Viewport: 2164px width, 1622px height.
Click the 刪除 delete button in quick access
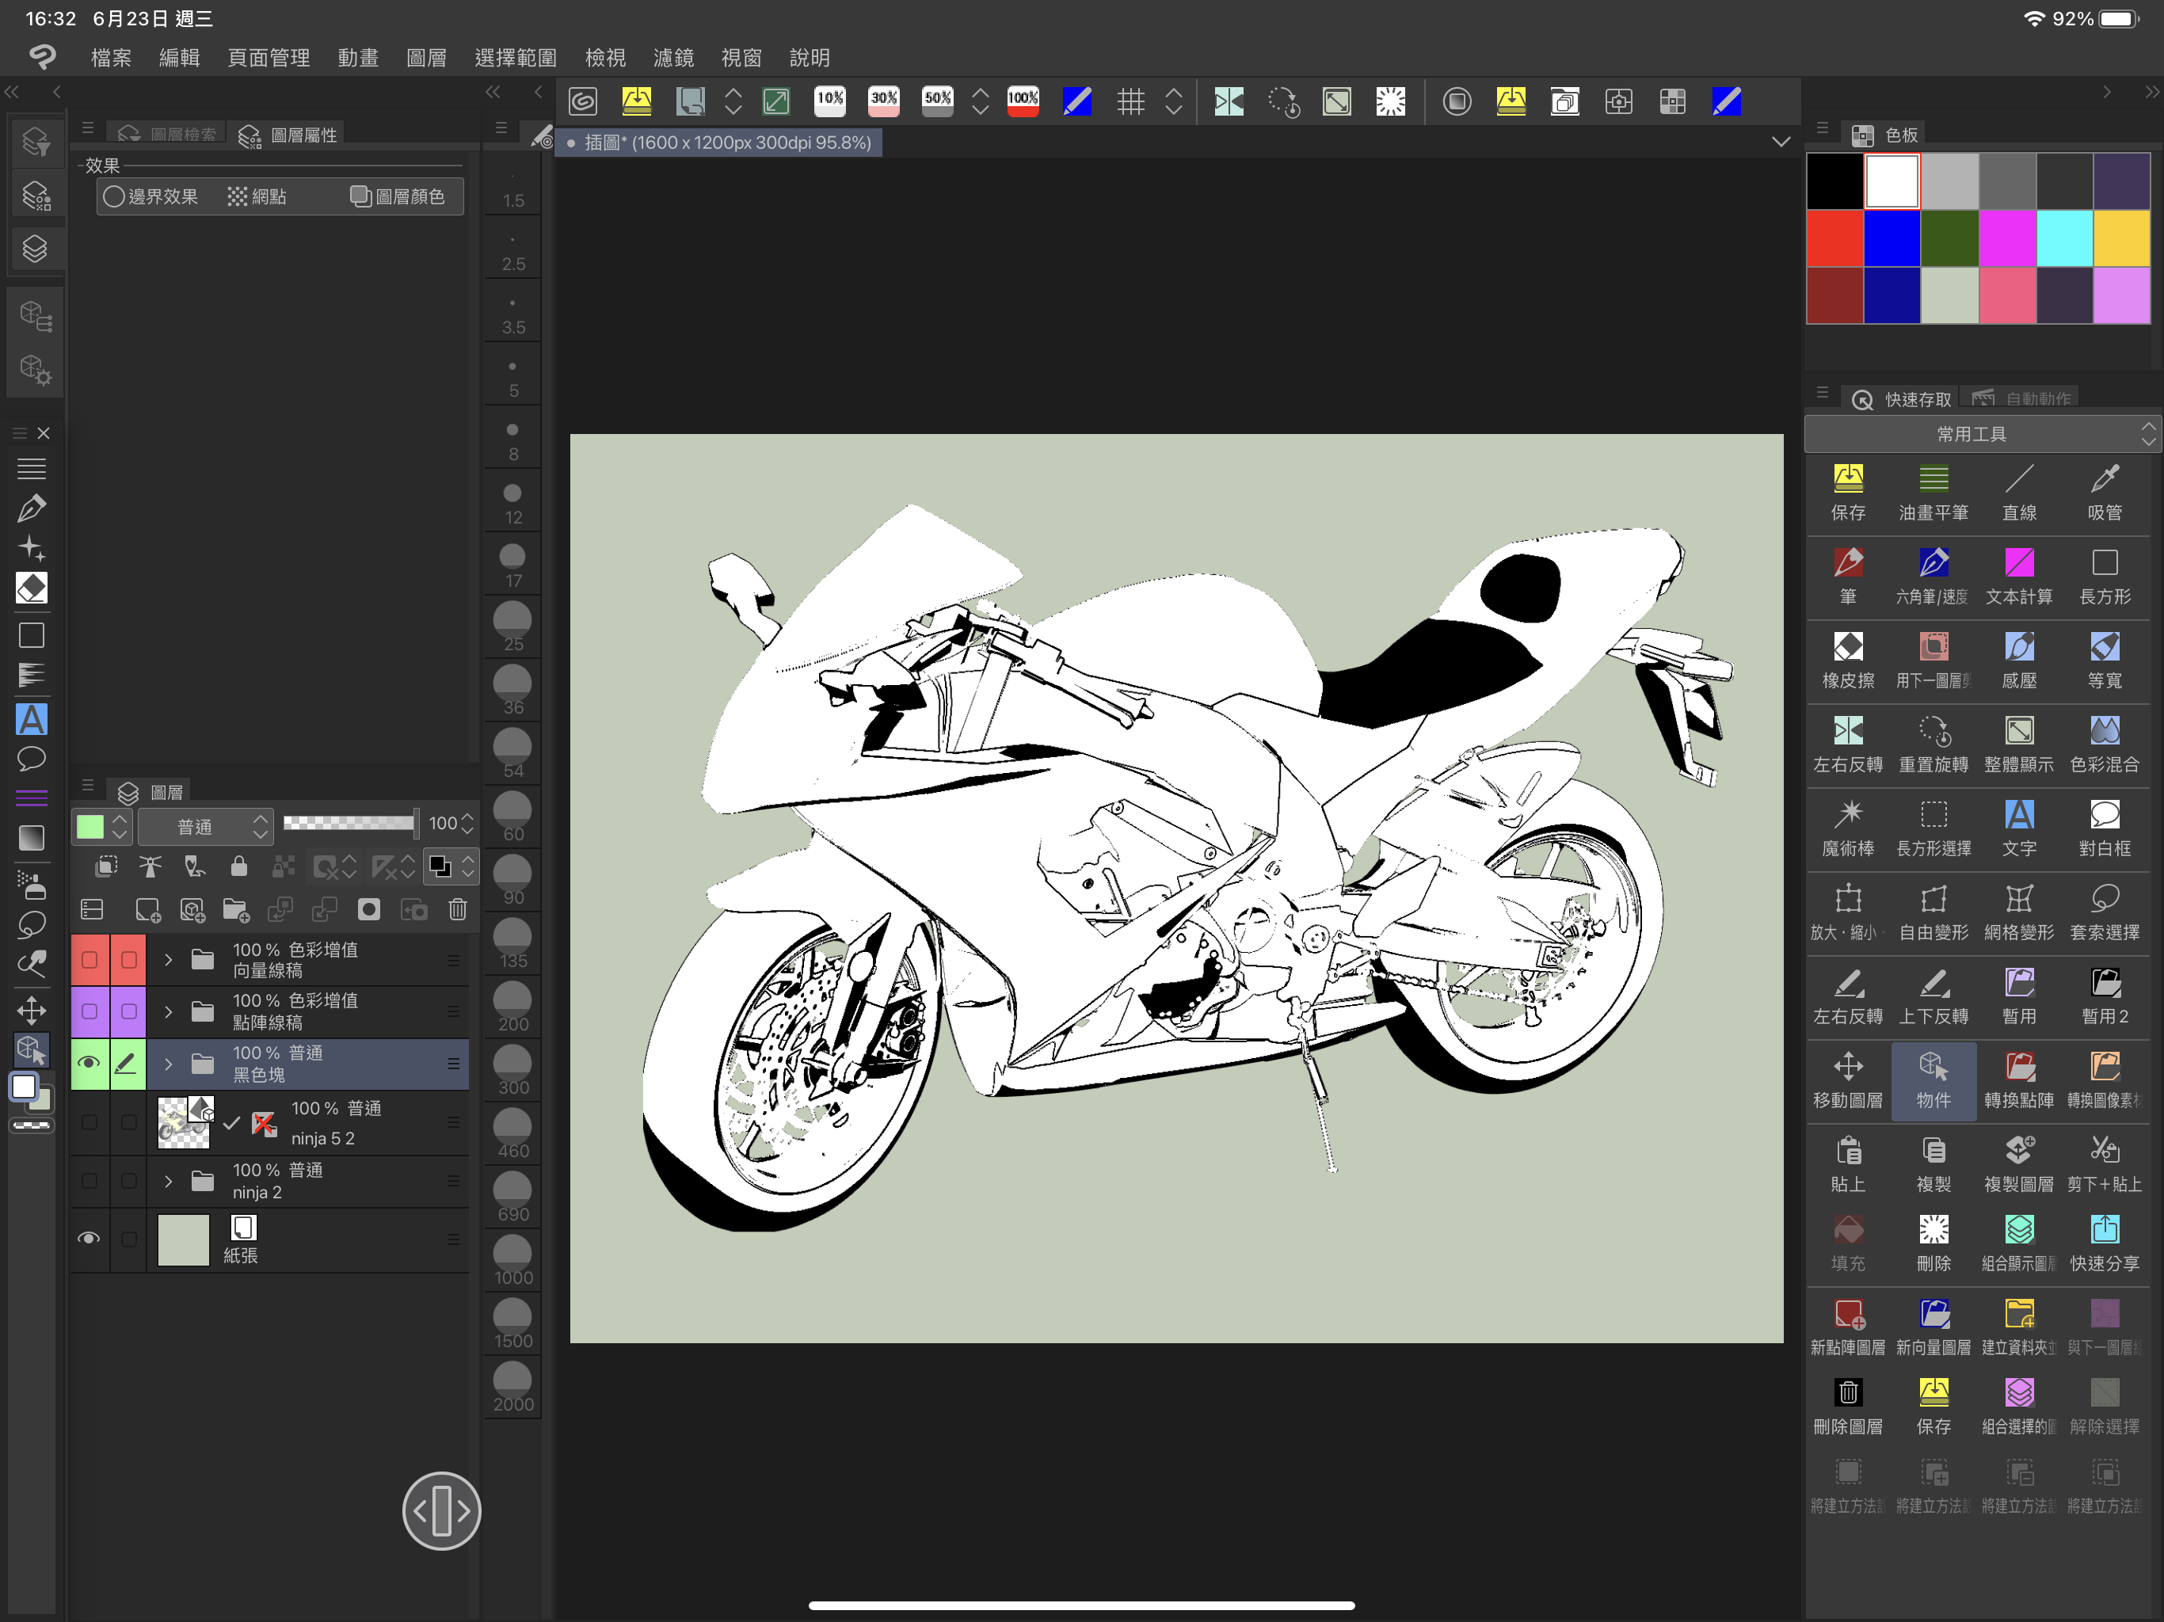pos(1934,1244)
